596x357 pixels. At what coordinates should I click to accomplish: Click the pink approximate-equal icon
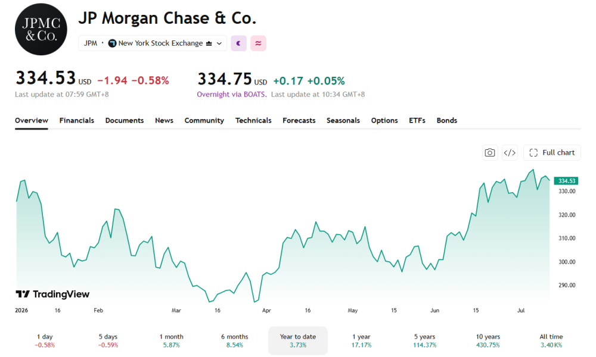pyautogui.click(x=258, y=43)
